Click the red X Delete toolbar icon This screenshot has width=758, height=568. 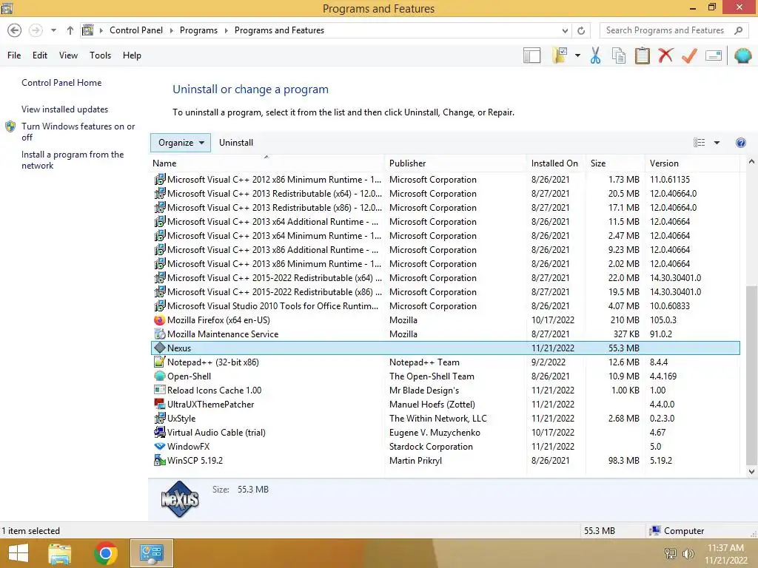click(x=665, y=55)
